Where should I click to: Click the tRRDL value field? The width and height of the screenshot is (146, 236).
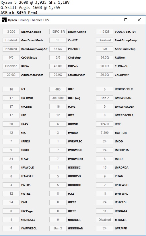click(x=11, y=150)
